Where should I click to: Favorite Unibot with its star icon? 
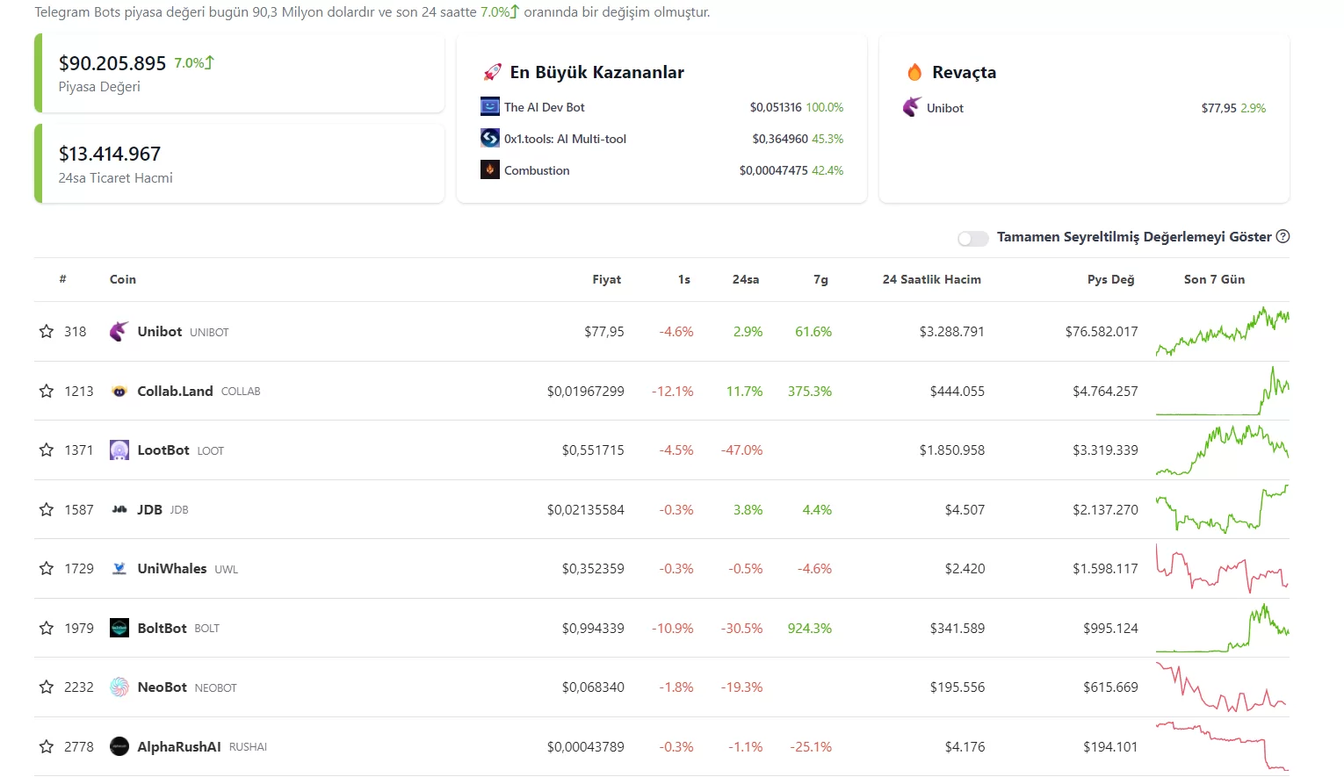pyautogui.click(x=47, y=331)
